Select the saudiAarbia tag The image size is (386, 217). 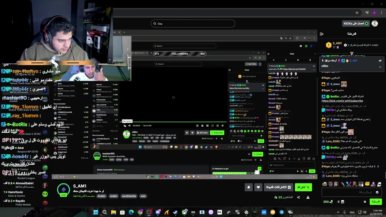tap(129, 196)
